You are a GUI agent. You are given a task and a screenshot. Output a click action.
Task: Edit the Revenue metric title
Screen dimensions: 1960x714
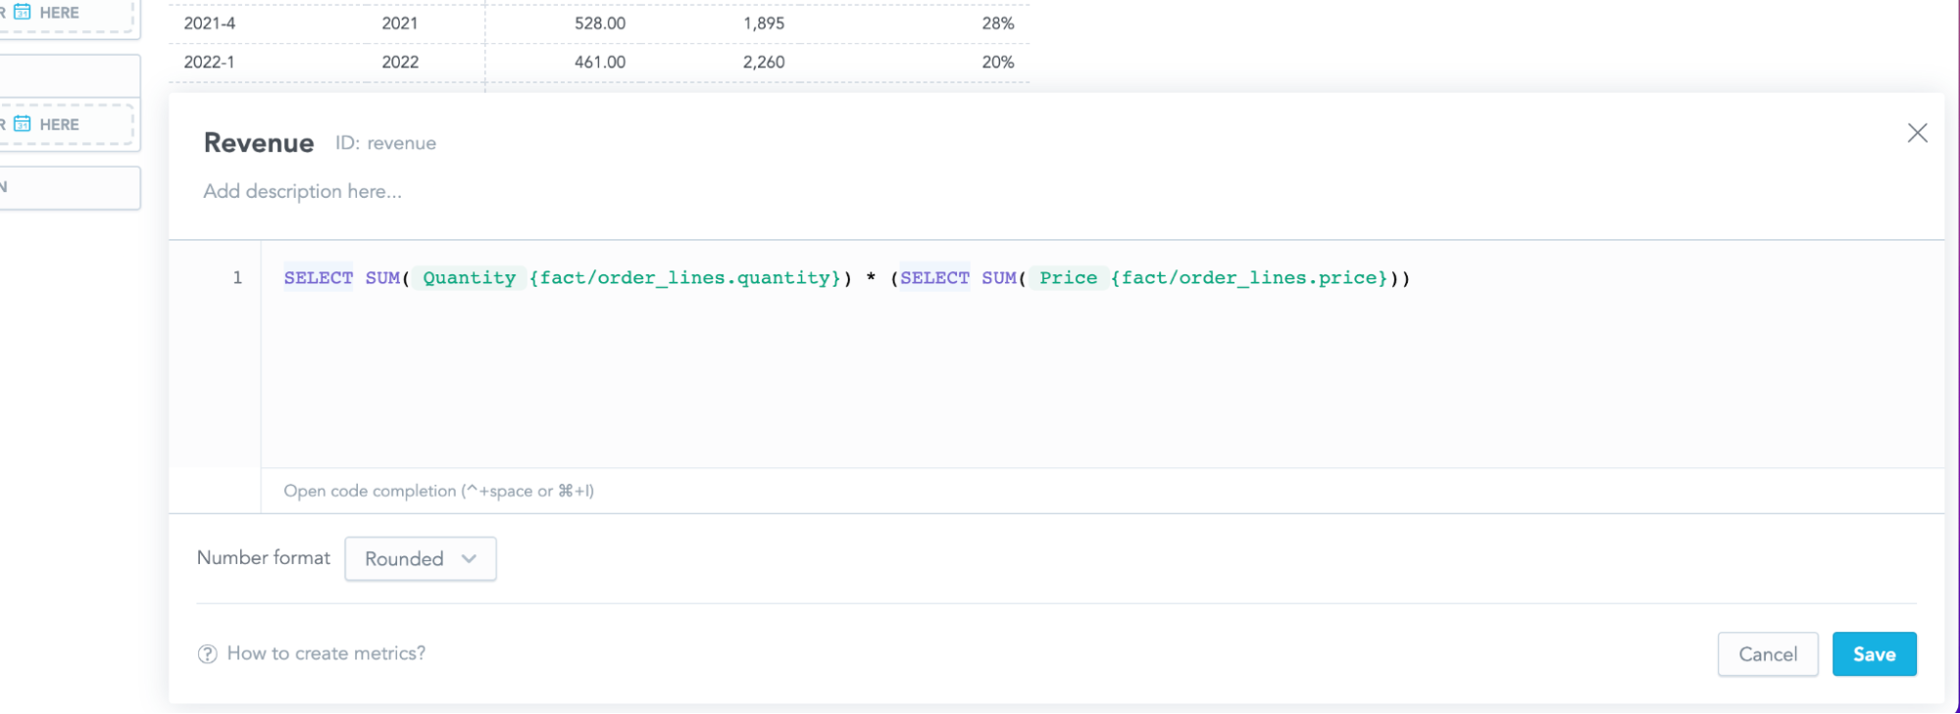259,143
